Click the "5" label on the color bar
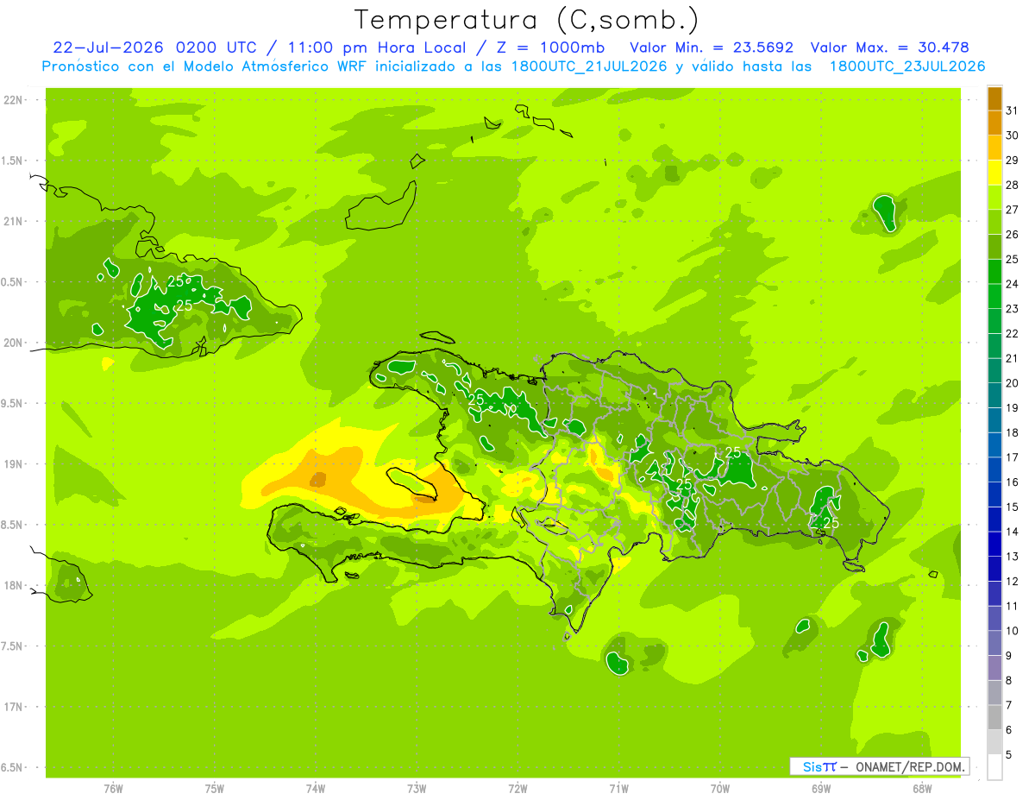The width and height of the screenshot is (1035, 800). click(x=1009, y=755)
